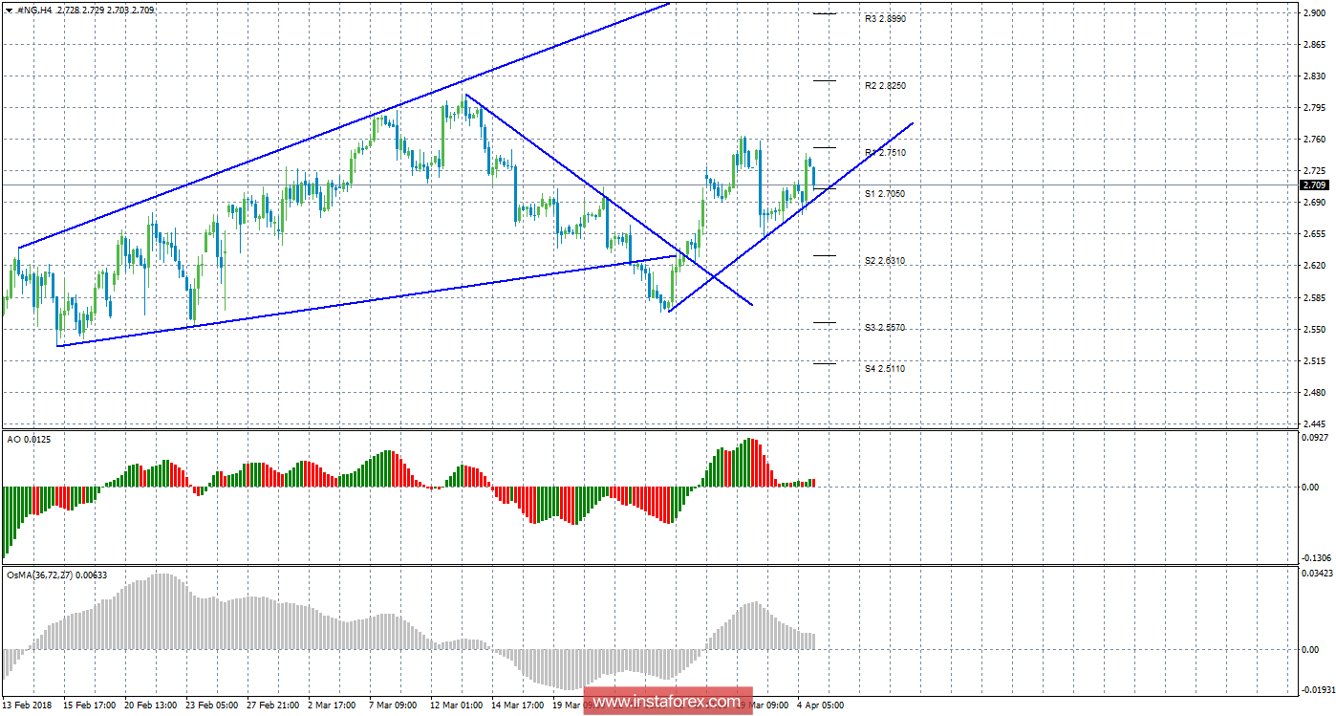Click the 2.865 price axis label
1336x716 pixels.
click(x=1314, y=45)
